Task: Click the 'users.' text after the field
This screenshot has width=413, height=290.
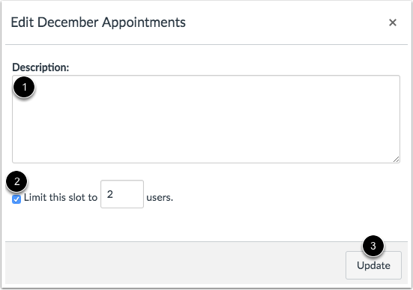Action: (x=160, y=198)
